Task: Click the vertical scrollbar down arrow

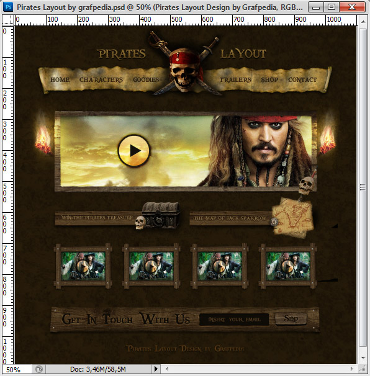Action: pyautogui.click(x=363, y=357)
